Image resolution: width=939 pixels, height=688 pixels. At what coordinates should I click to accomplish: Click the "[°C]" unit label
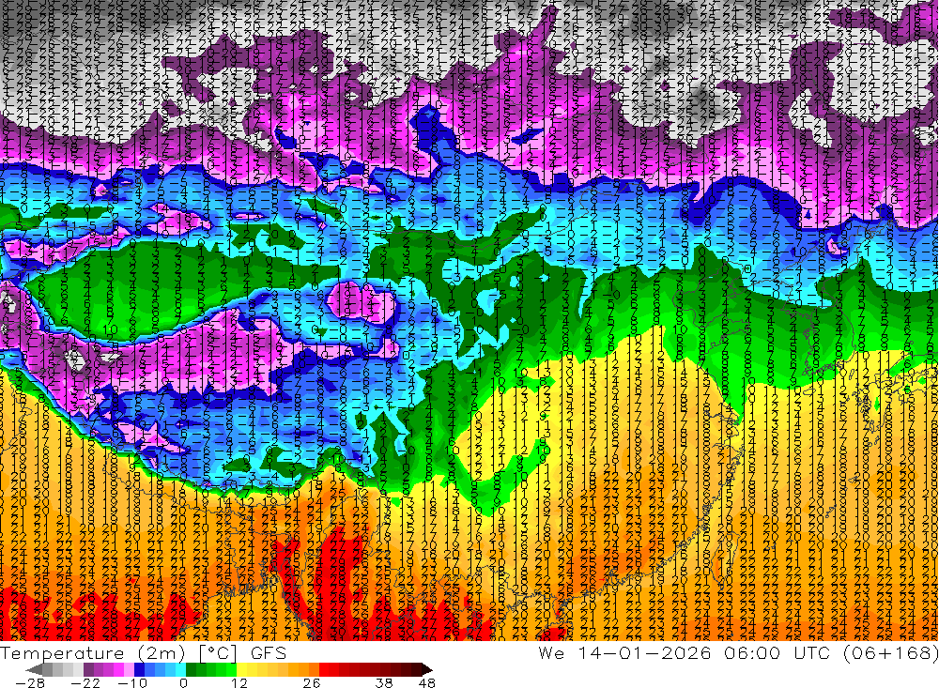[x=218, y=653]
